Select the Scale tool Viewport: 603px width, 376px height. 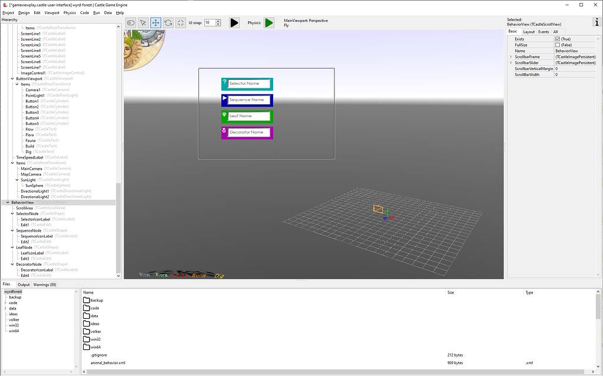[x=181, y=22]
